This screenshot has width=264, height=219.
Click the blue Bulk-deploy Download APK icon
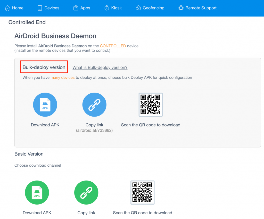(45, 105)
